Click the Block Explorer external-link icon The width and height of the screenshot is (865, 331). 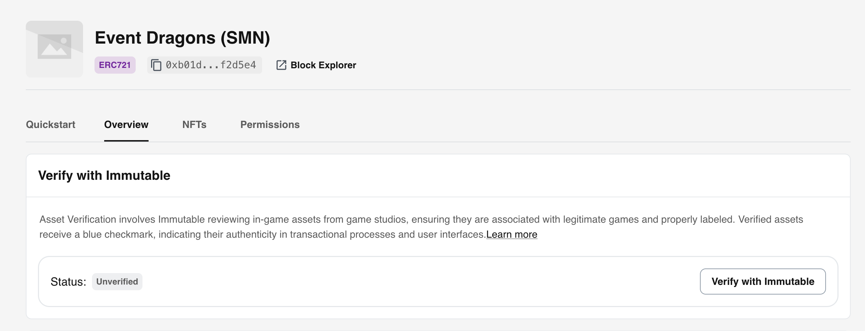281,65
